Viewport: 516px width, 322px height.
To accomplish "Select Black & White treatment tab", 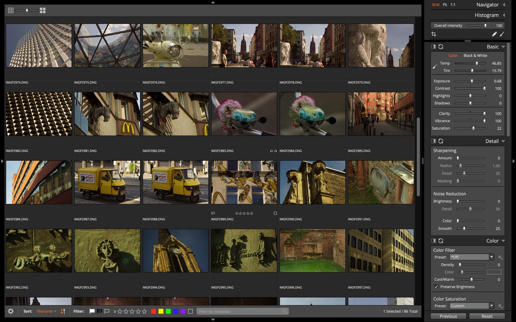I will [475, 56].
